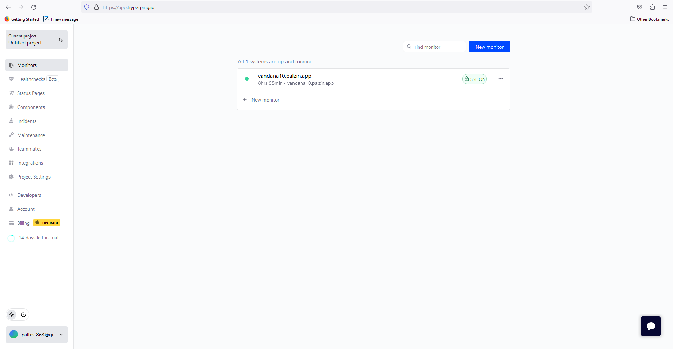The height and width of the screenshot is (349, 673).
Task: Click the trial progress circle indicator
Action: pyautogui.click(x=11, y=238)
